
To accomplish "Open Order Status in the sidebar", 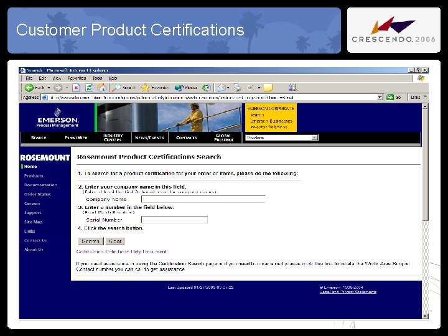I will click(37, 194).
